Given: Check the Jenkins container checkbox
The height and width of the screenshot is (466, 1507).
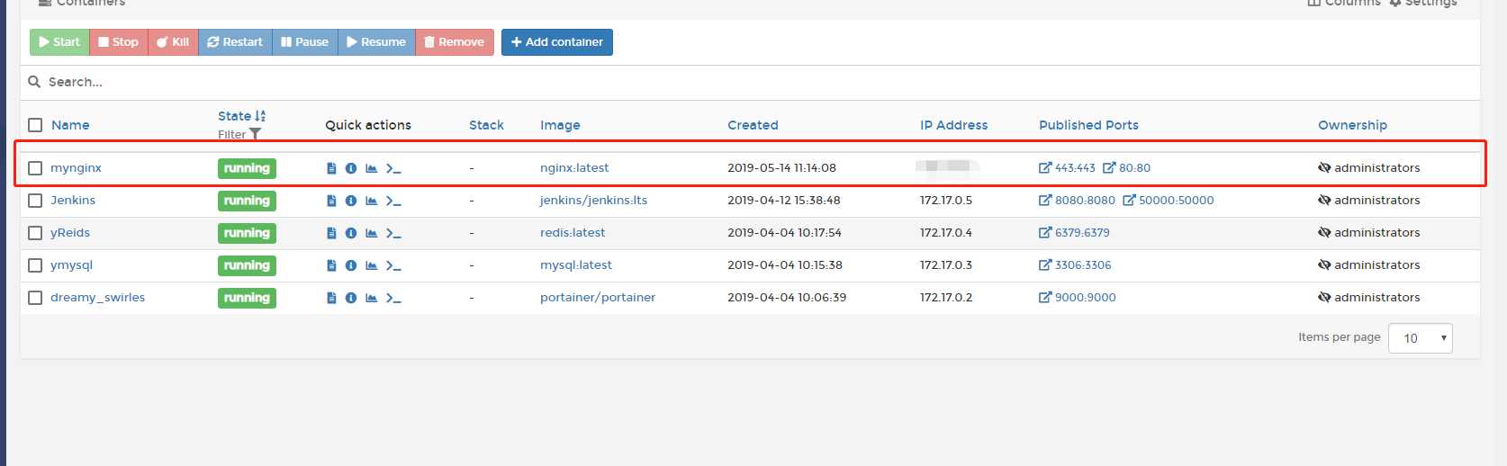Looking at the screenshot, I should point(35,201).
